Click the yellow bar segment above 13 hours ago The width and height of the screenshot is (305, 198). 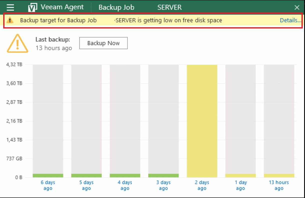[279, 175]
